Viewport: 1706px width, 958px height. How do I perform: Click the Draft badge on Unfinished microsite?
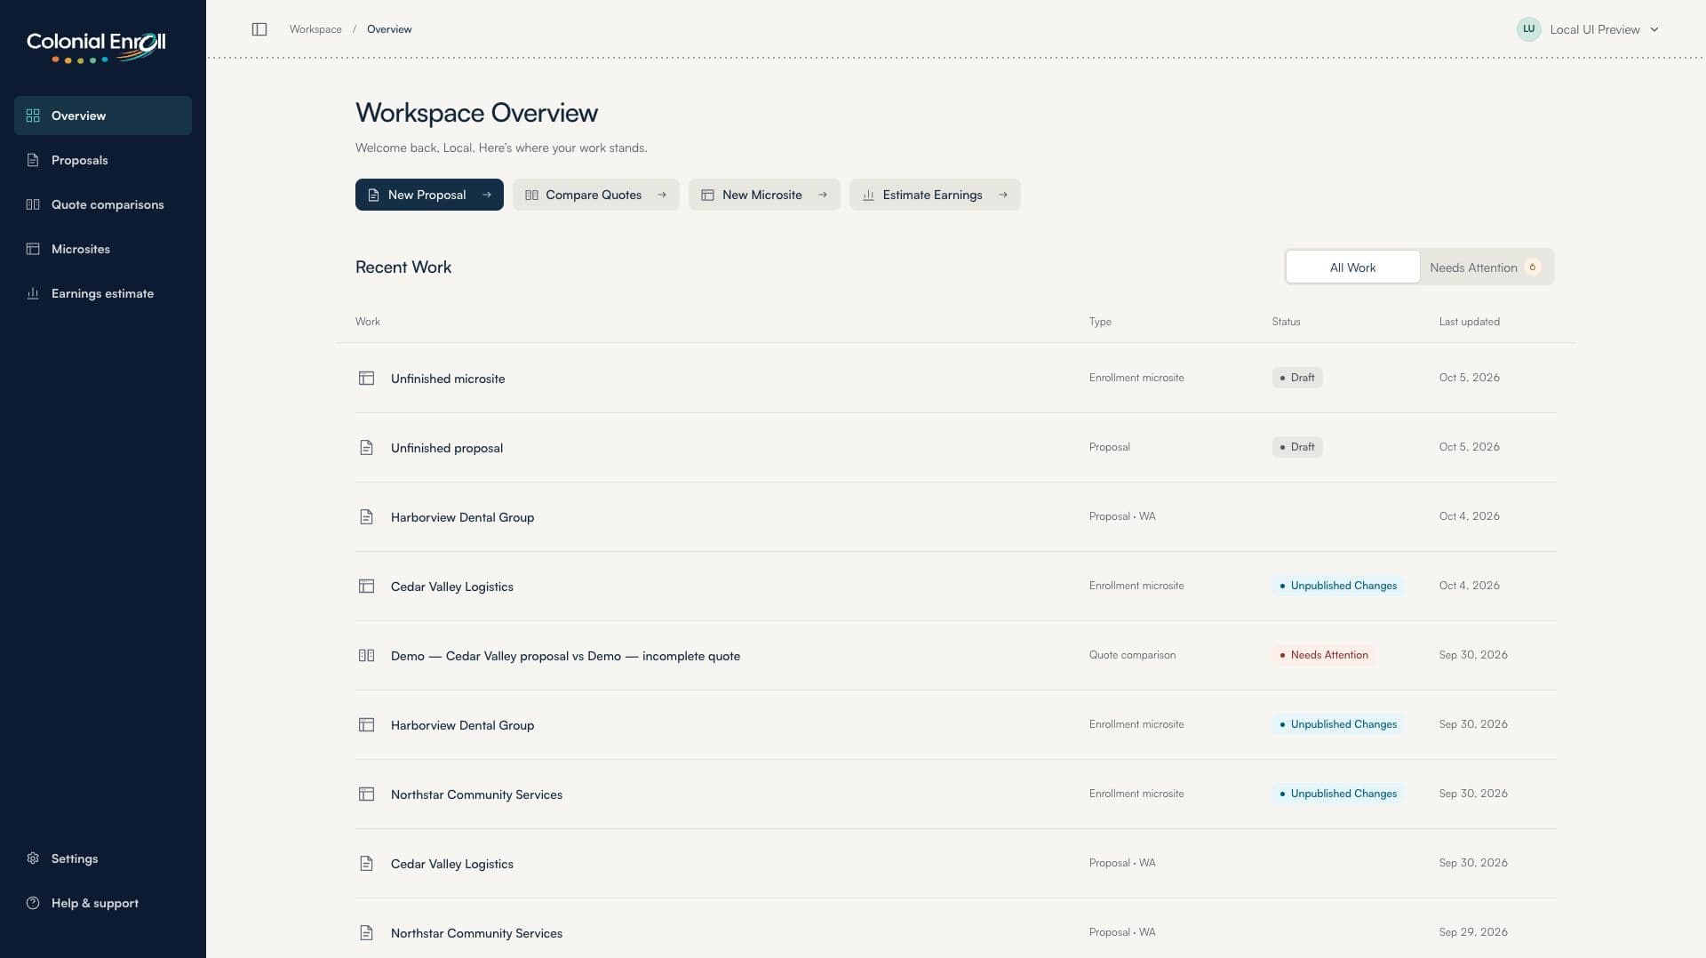coord(1297,378)
